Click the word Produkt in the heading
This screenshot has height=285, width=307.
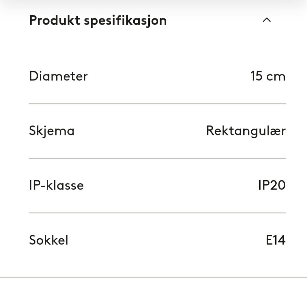coord(55,20)
